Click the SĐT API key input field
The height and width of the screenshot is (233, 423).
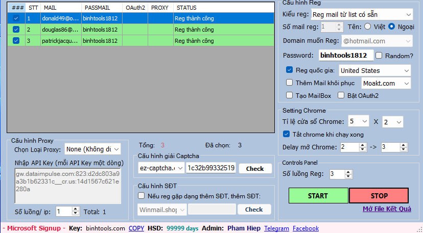[x=212, y=210]
